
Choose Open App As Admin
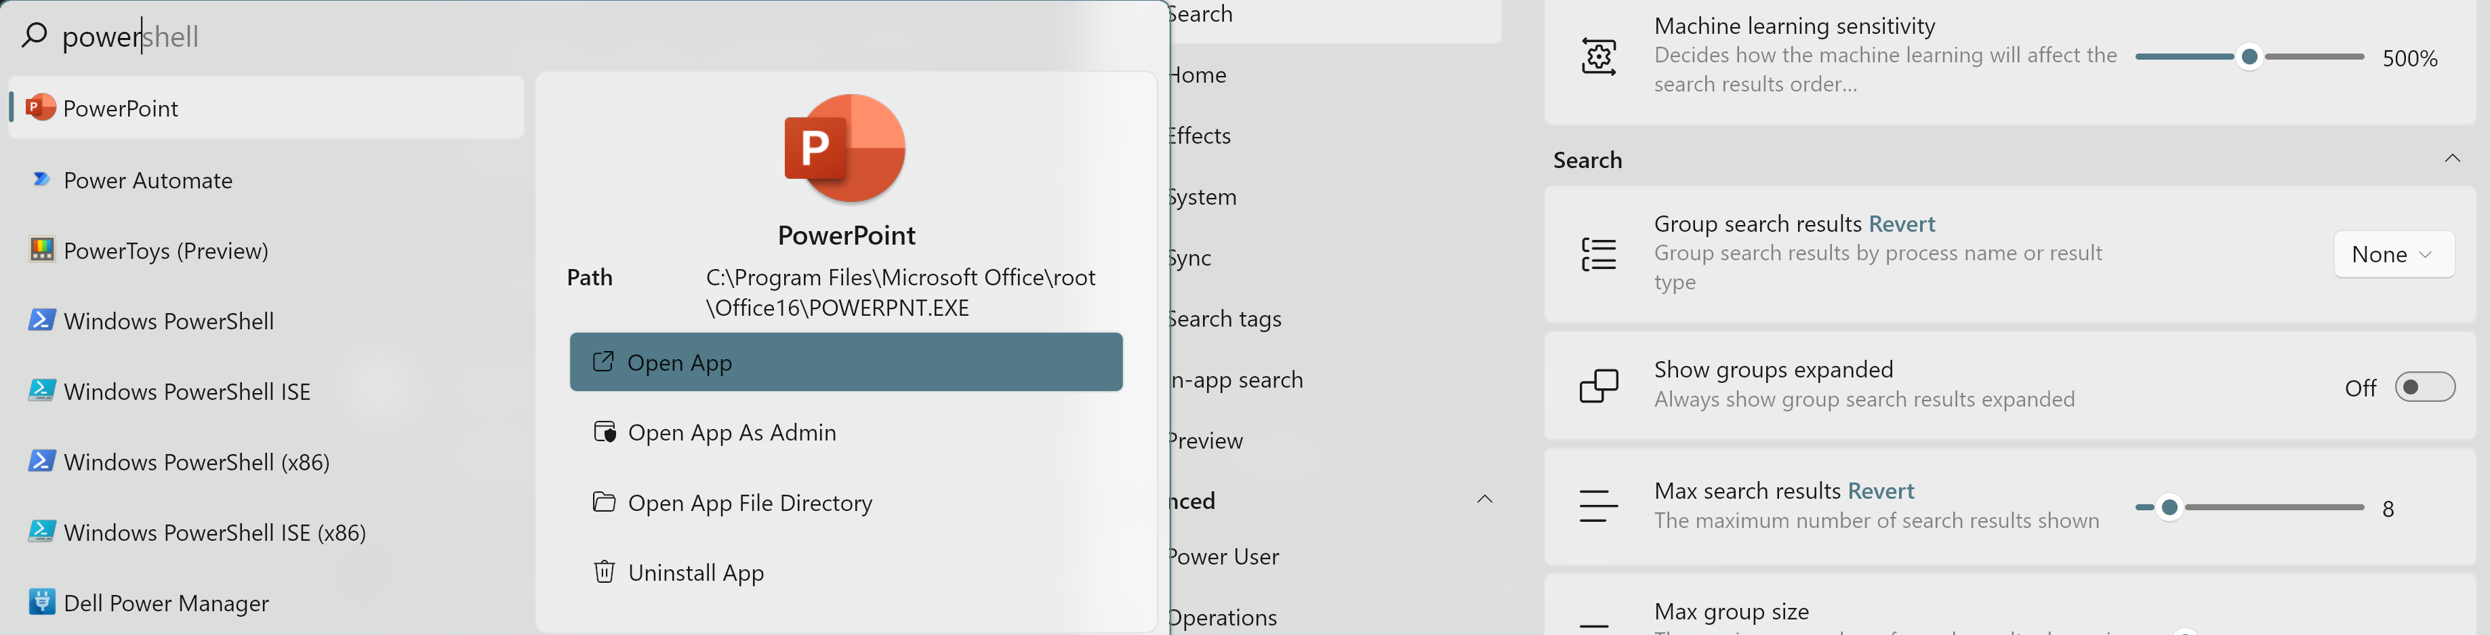(x=732, y=432)
